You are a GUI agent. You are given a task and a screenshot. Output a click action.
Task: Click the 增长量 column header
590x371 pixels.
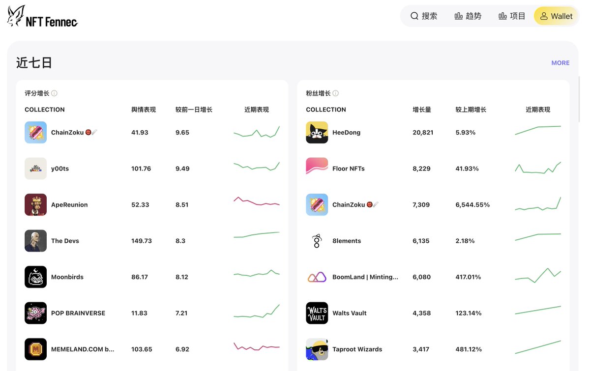[422, 110]
